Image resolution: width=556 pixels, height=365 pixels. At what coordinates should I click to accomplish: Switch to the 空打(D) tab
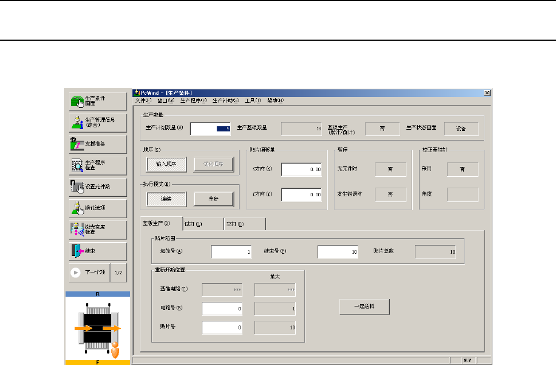click(x=245, y=224)
